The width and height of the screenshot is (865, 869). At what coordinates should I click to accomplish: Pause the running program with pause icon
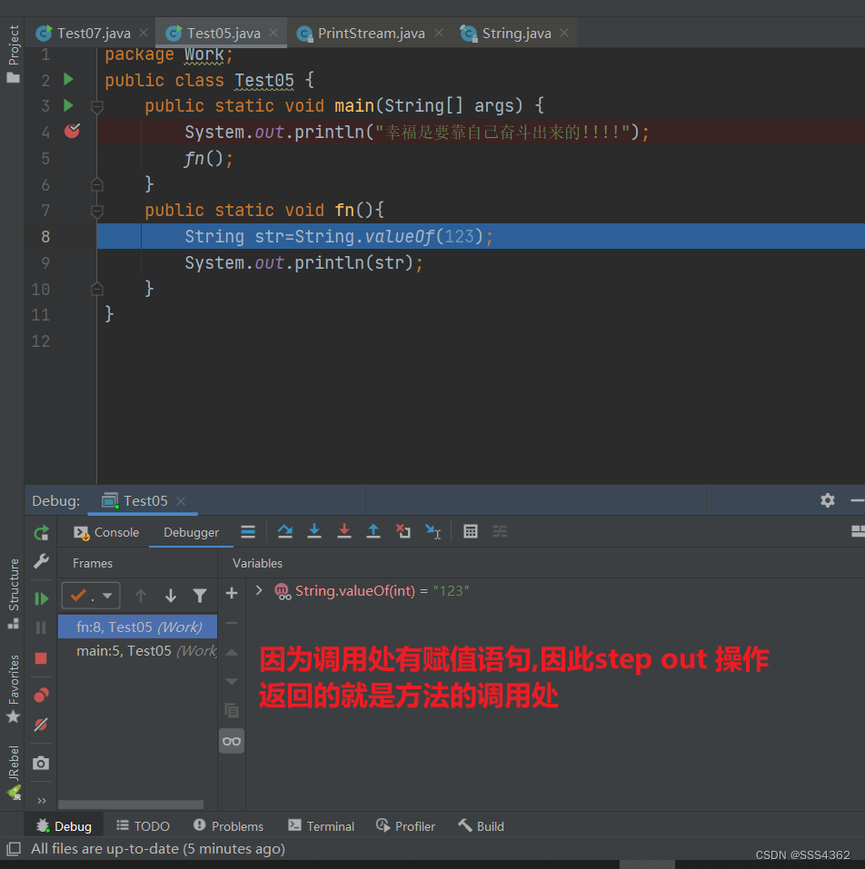tap(41, 627)
